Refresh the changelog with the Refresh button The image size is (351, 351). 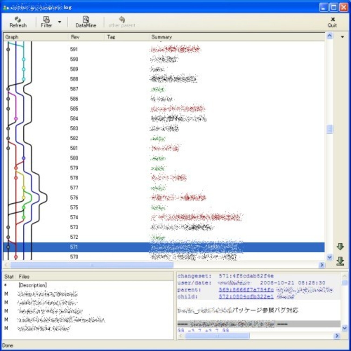coord(18,22)
